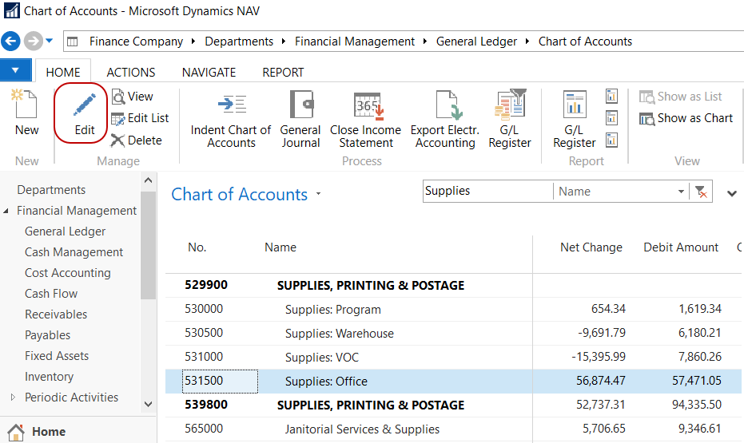
Task: Expand the Periodic Activities tree node
Action: [x=12, y=398]
